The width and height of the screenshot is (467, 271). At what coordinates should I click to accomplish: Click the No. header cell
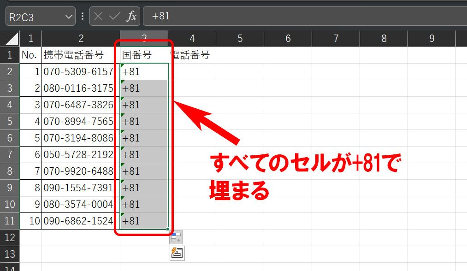(x=31, y=55)
